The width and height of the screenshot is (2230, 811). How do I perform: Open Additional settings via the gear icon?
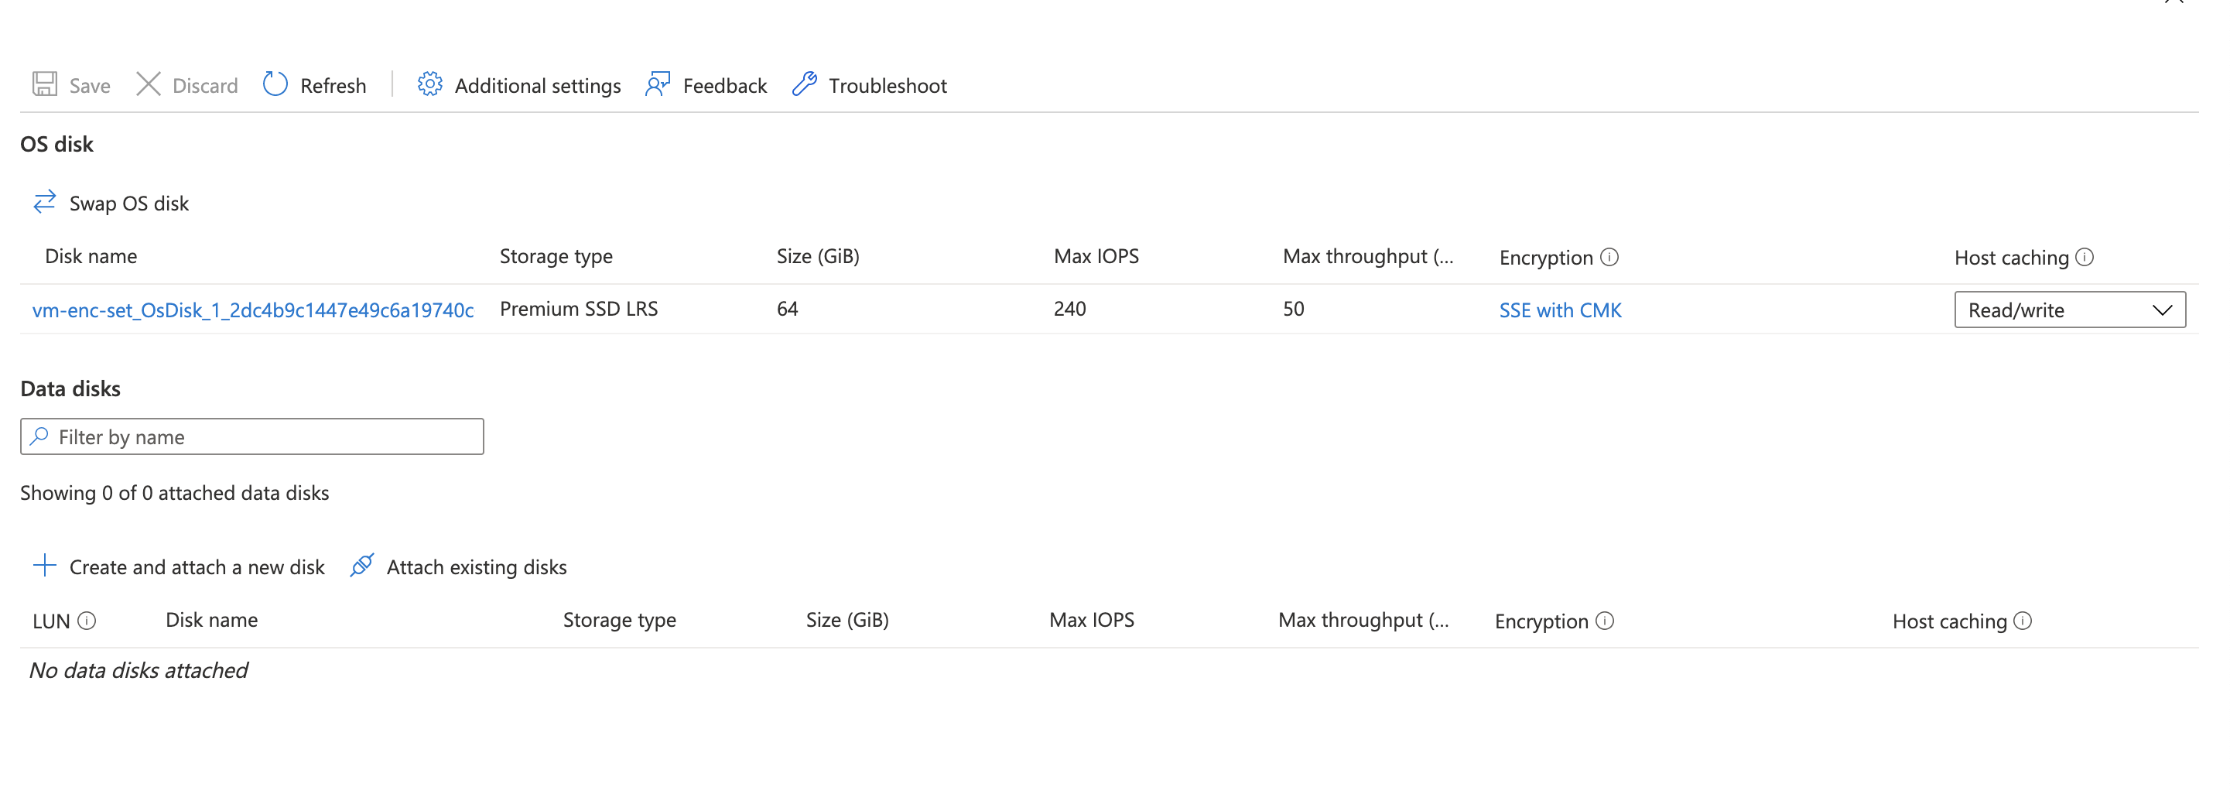coord(429,85)
